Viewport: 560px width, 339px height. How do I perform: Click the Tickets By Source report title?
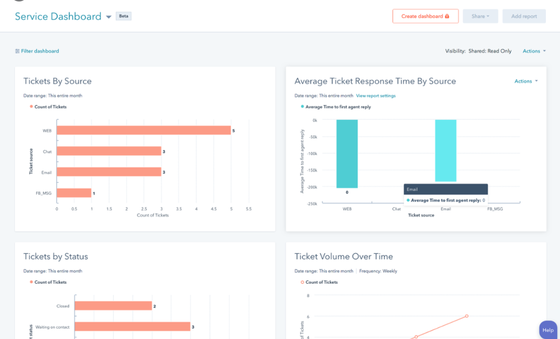(x=58, y=81)
